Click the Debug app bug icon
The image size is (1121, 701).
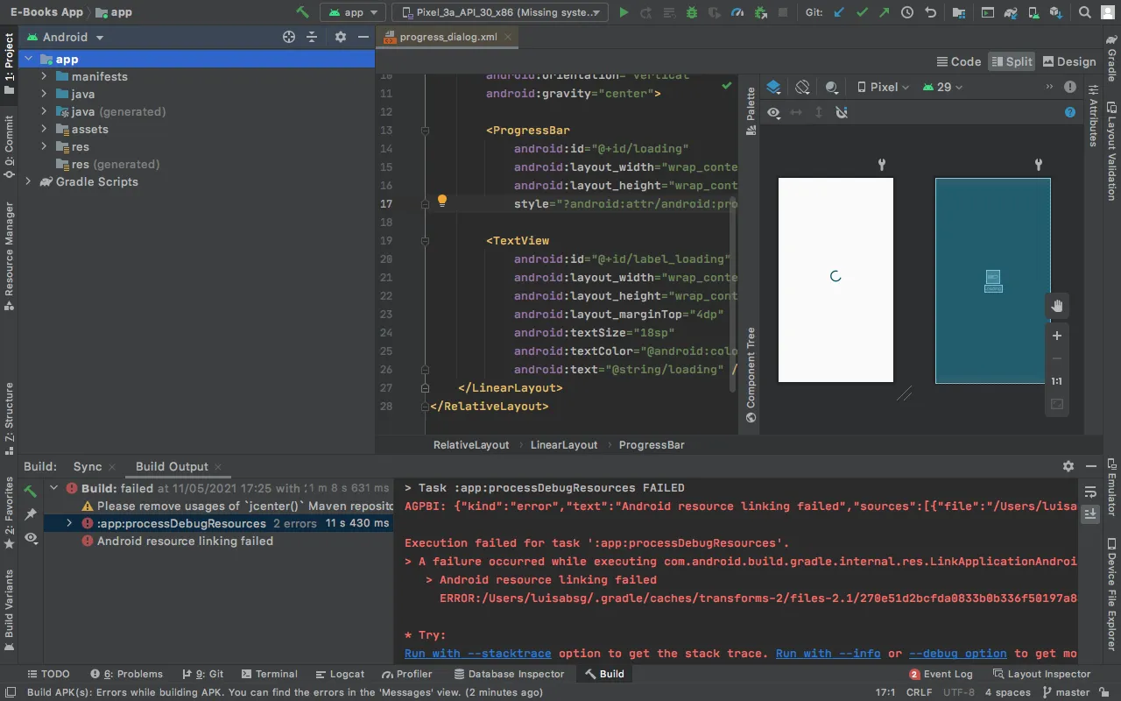coord(692,12)
